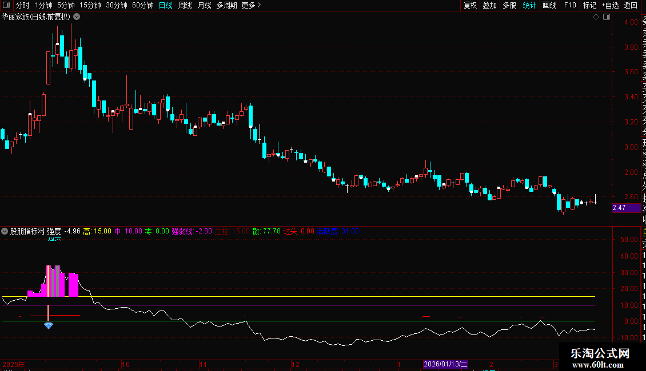Click the month 12 marker on time axis

[296, 364]
